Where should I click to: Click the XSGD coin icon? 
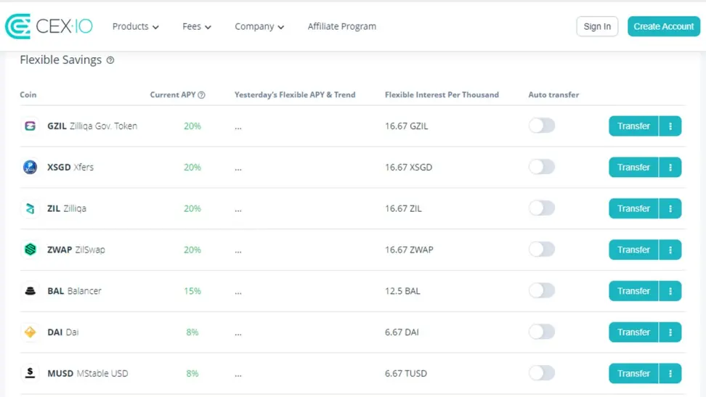(31, 167)
